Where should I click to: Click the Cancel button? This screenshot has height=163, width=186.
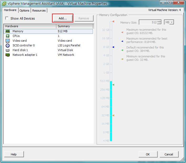point(169,154)
